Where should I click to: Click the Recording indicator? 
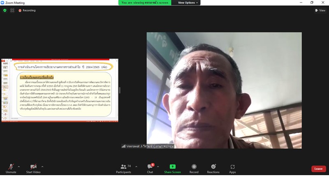pyautogui.click(x=27, y=10)
